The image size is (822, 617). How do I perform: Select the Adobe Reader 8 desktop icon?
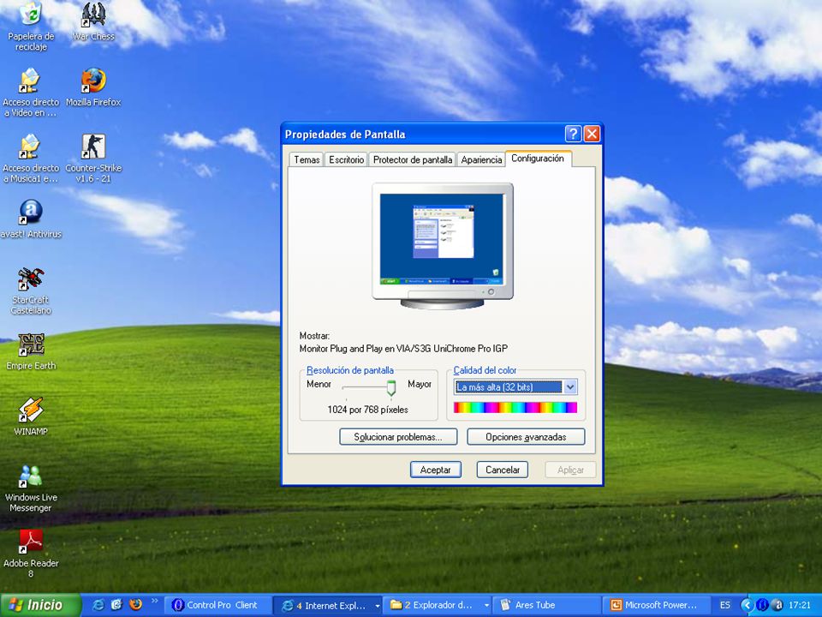click(31, 554)
